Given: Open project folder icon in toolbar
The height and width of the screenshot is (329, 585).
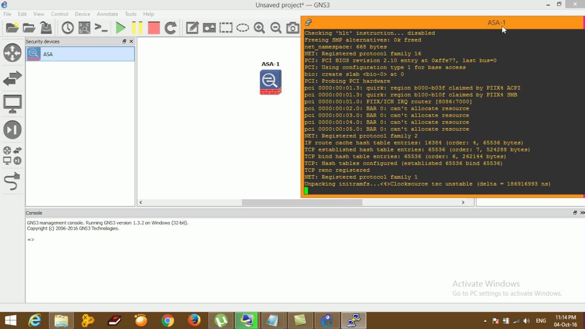Looking at the screenshot, I should pyautogui.click(x=29, y=28).
